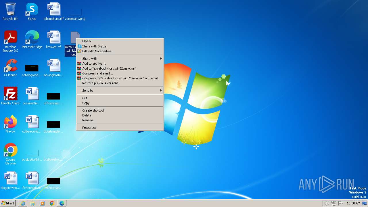Choose Add to archive...
The width and height of the screenshot is (368, 207).
tap(120, 64)
